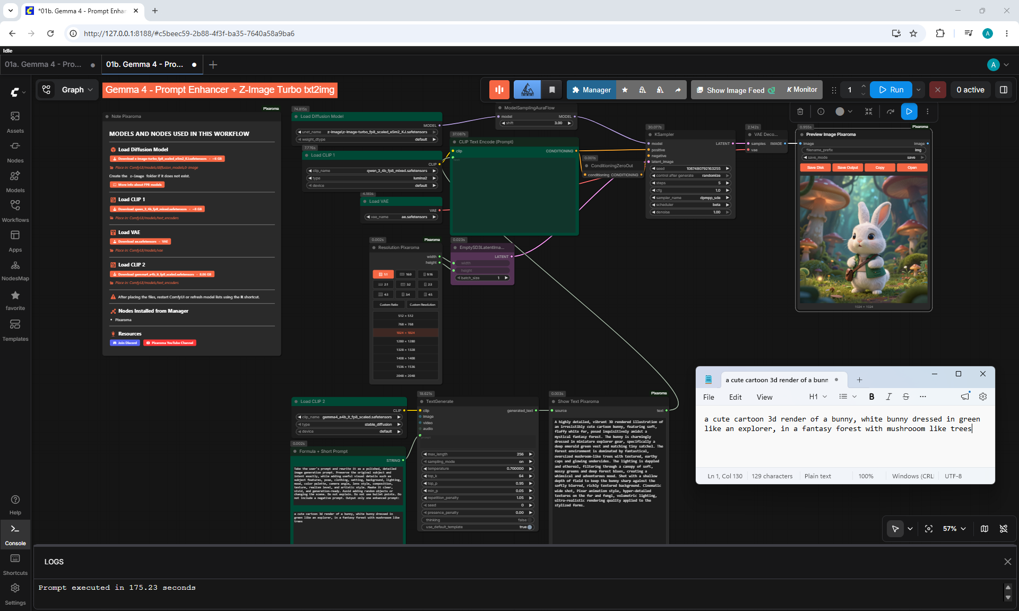Screen dimensions: 1019x611
Task: Expand the Graph dropdown menu
Action: tap(77, 90)
